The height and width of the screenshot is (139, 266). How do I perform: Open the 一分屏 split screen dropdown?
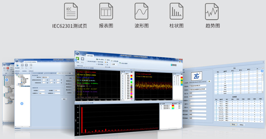point(114,64)
